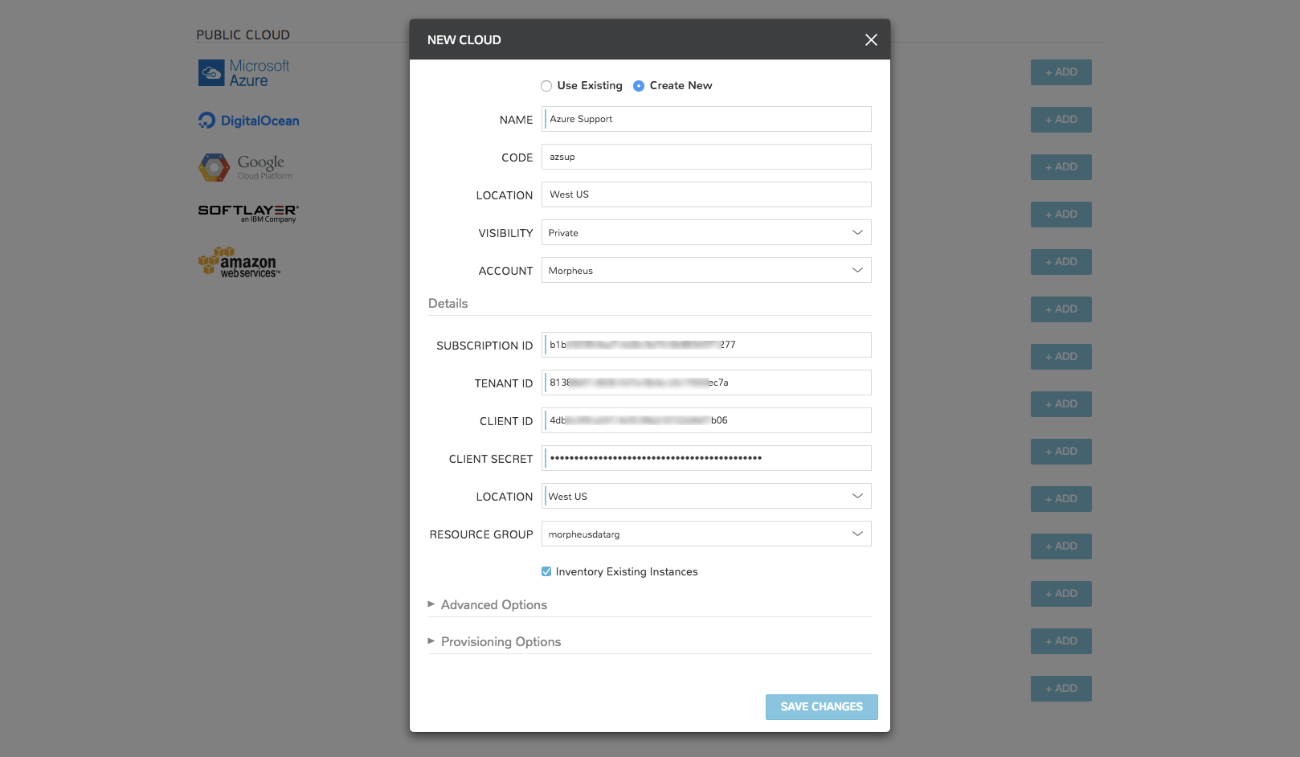Click the SoftLayer IBM logo
This screenshot has width=1300, height=757.
point(248,214)
